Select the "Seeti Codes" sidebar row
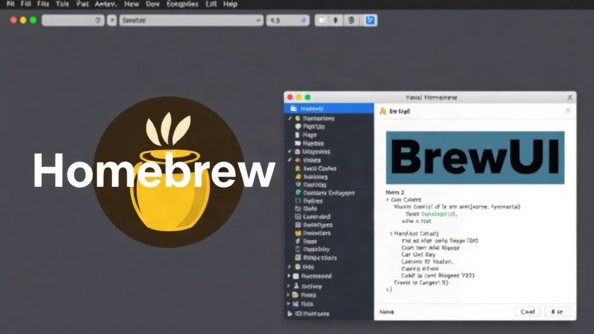The width and height of the screenshot is (594, 334). (329, 169)
